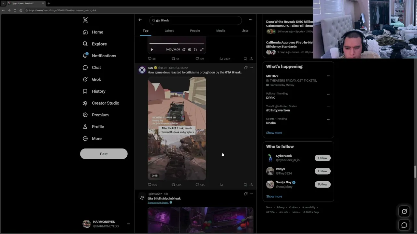
Task: Open more options on IGN post
Action: pyautogui.click(x=251, y=68)
